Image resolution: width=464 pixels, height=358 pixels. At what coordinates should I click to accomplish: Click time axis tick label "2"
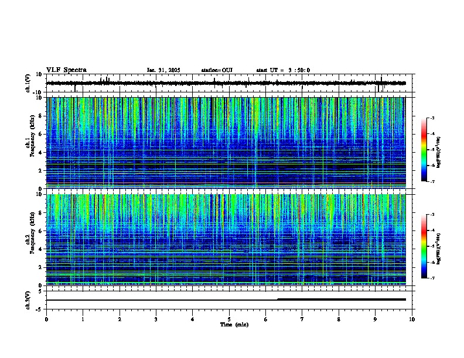click(x=120, y=319)
